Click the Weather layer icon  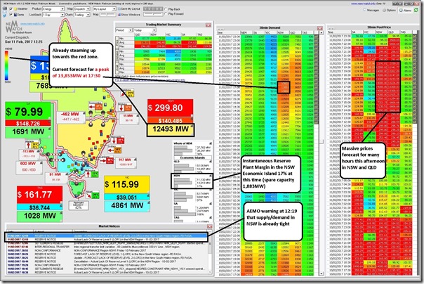15,9
